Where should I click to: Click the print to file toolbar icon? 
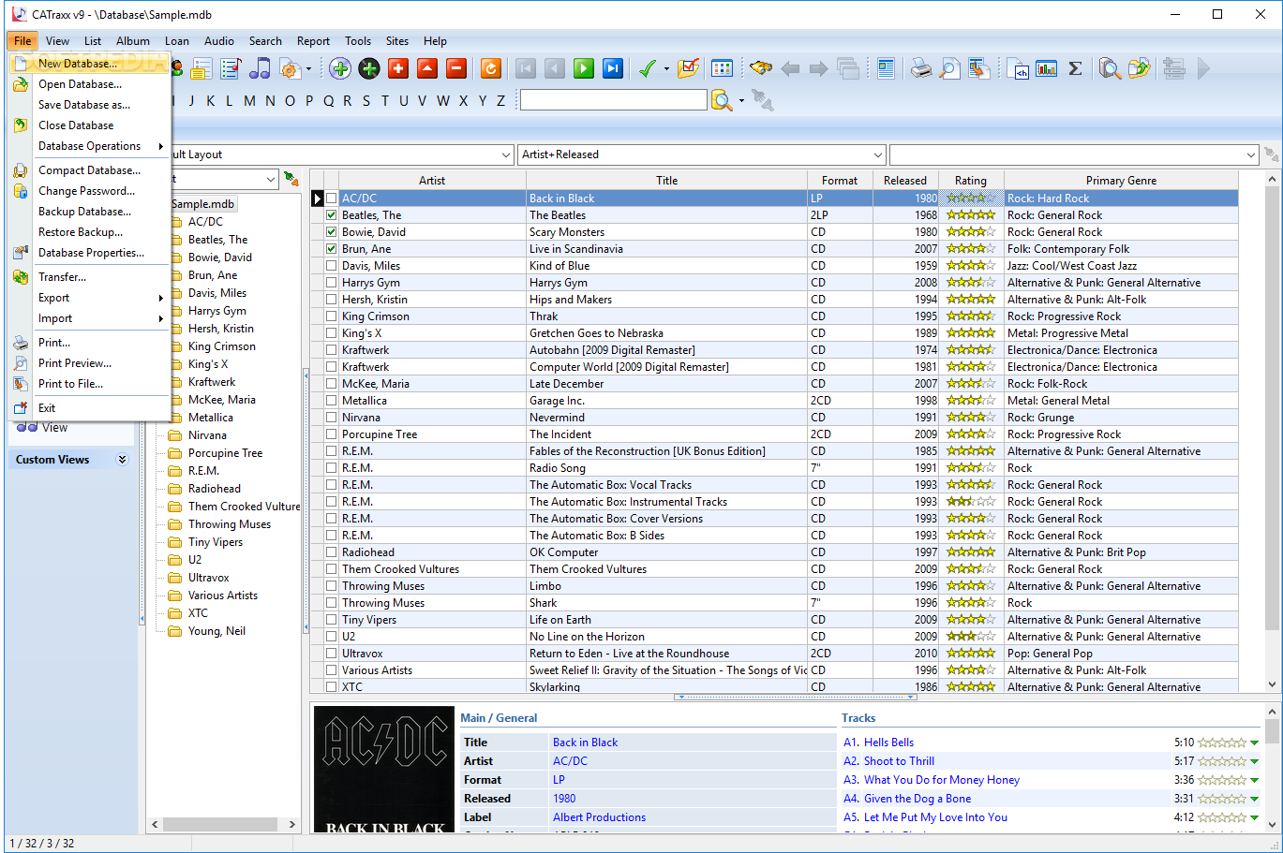pos(979,68)
